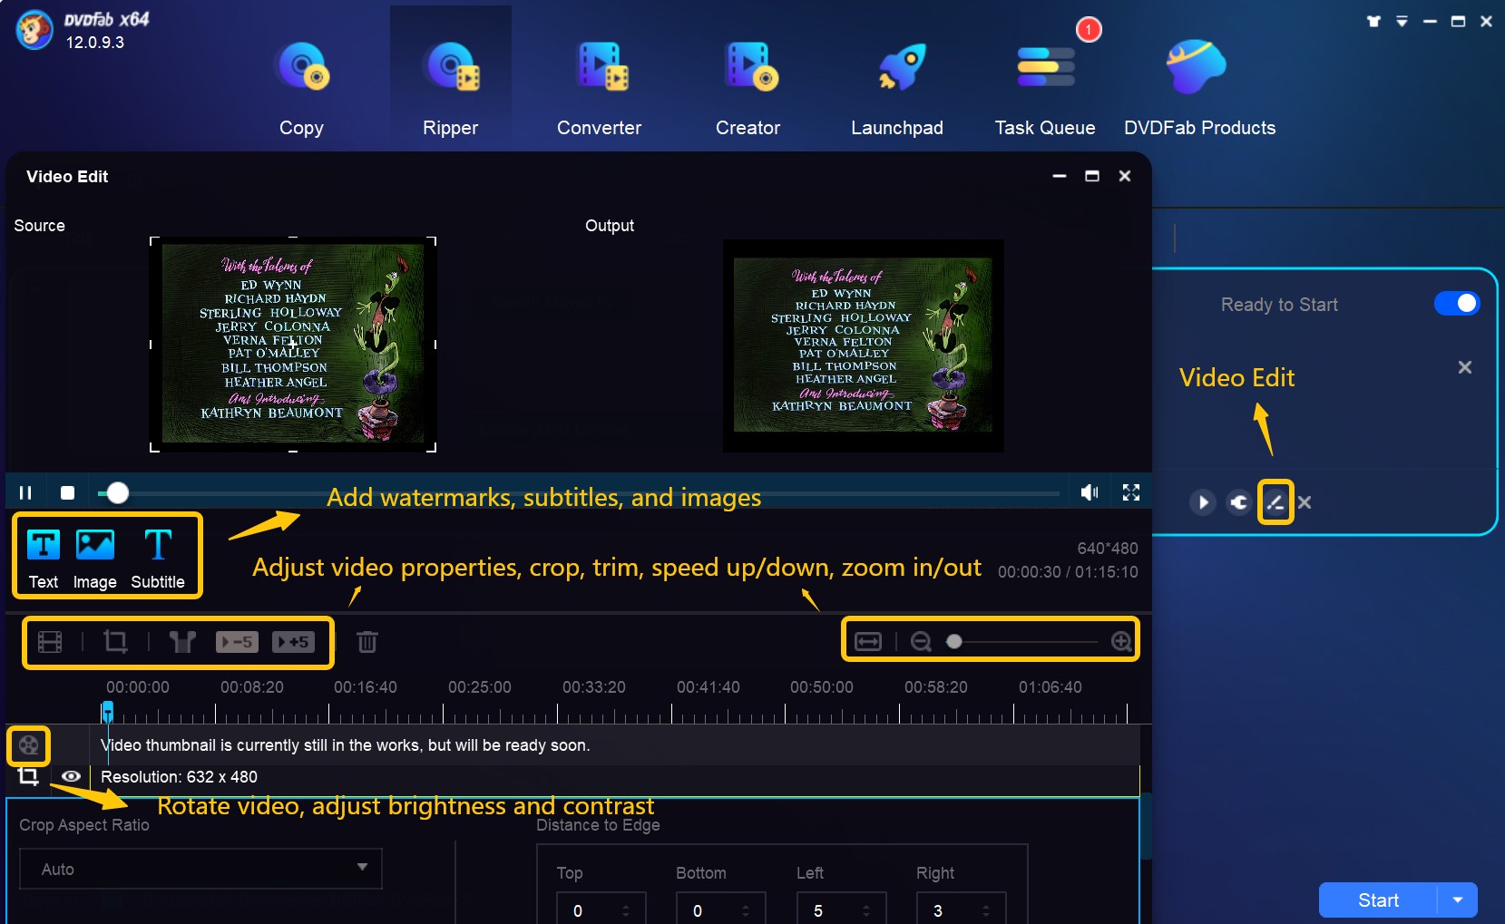Open DVDFab Products
This screenshot has height=924, width=1505.
[x=1199, y=90]
